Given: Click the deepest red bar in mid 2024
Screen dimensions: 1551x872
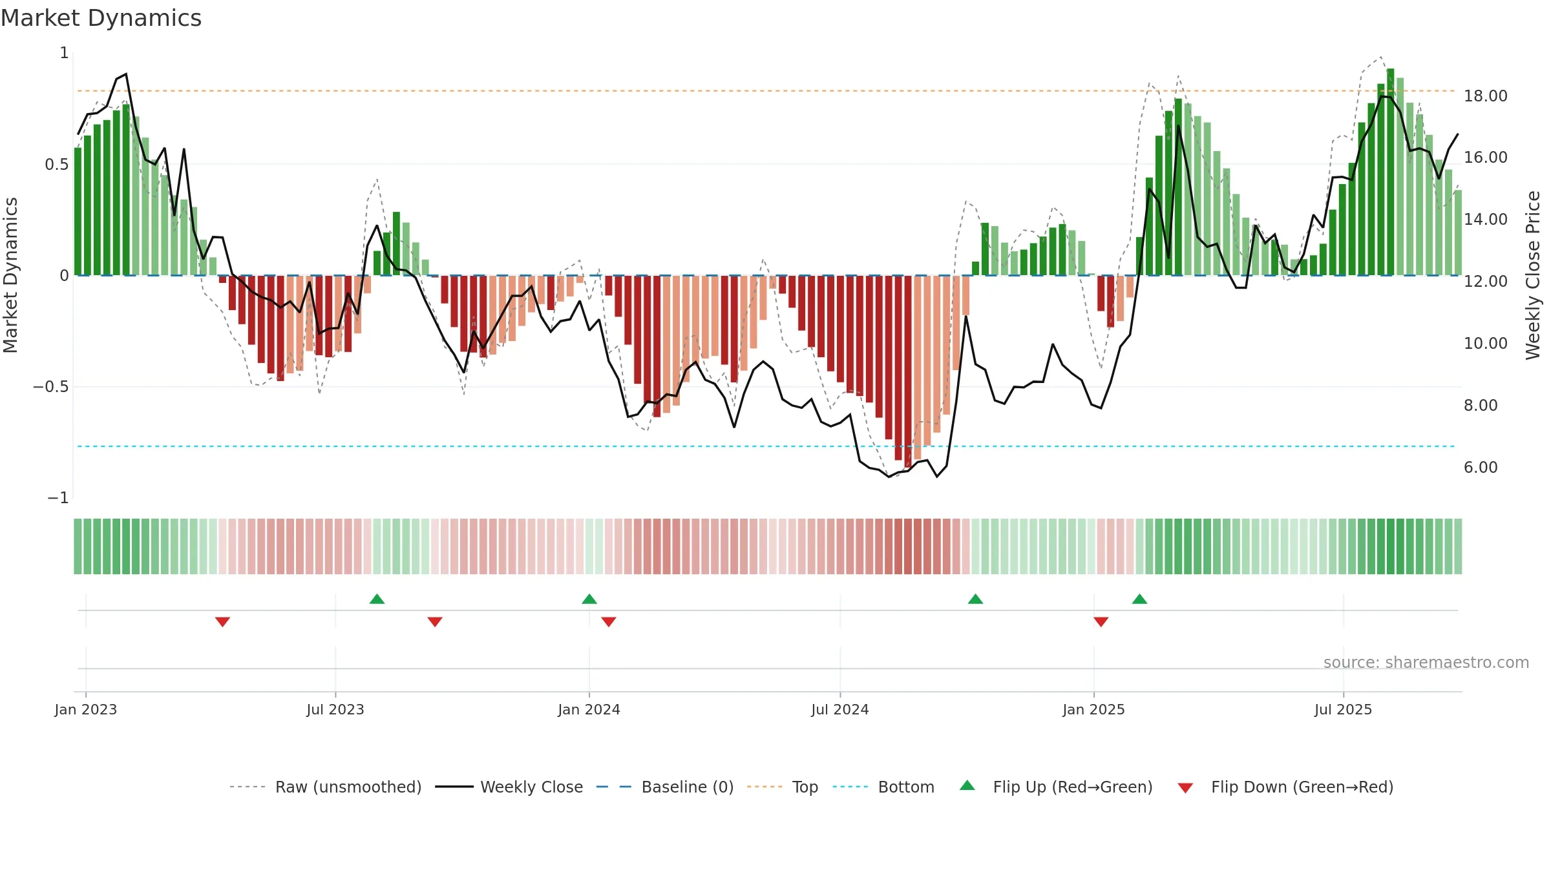Looking at the screenshot, I should tap(908, 371).
